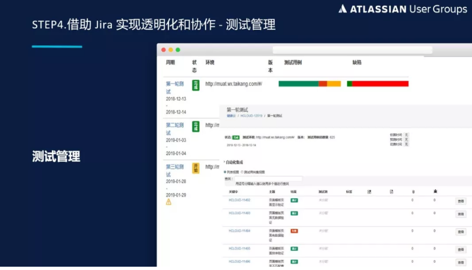Click the 未分配 tester cell for HCLOUD-11492
The image size is (472, 270).
point(323,200)
